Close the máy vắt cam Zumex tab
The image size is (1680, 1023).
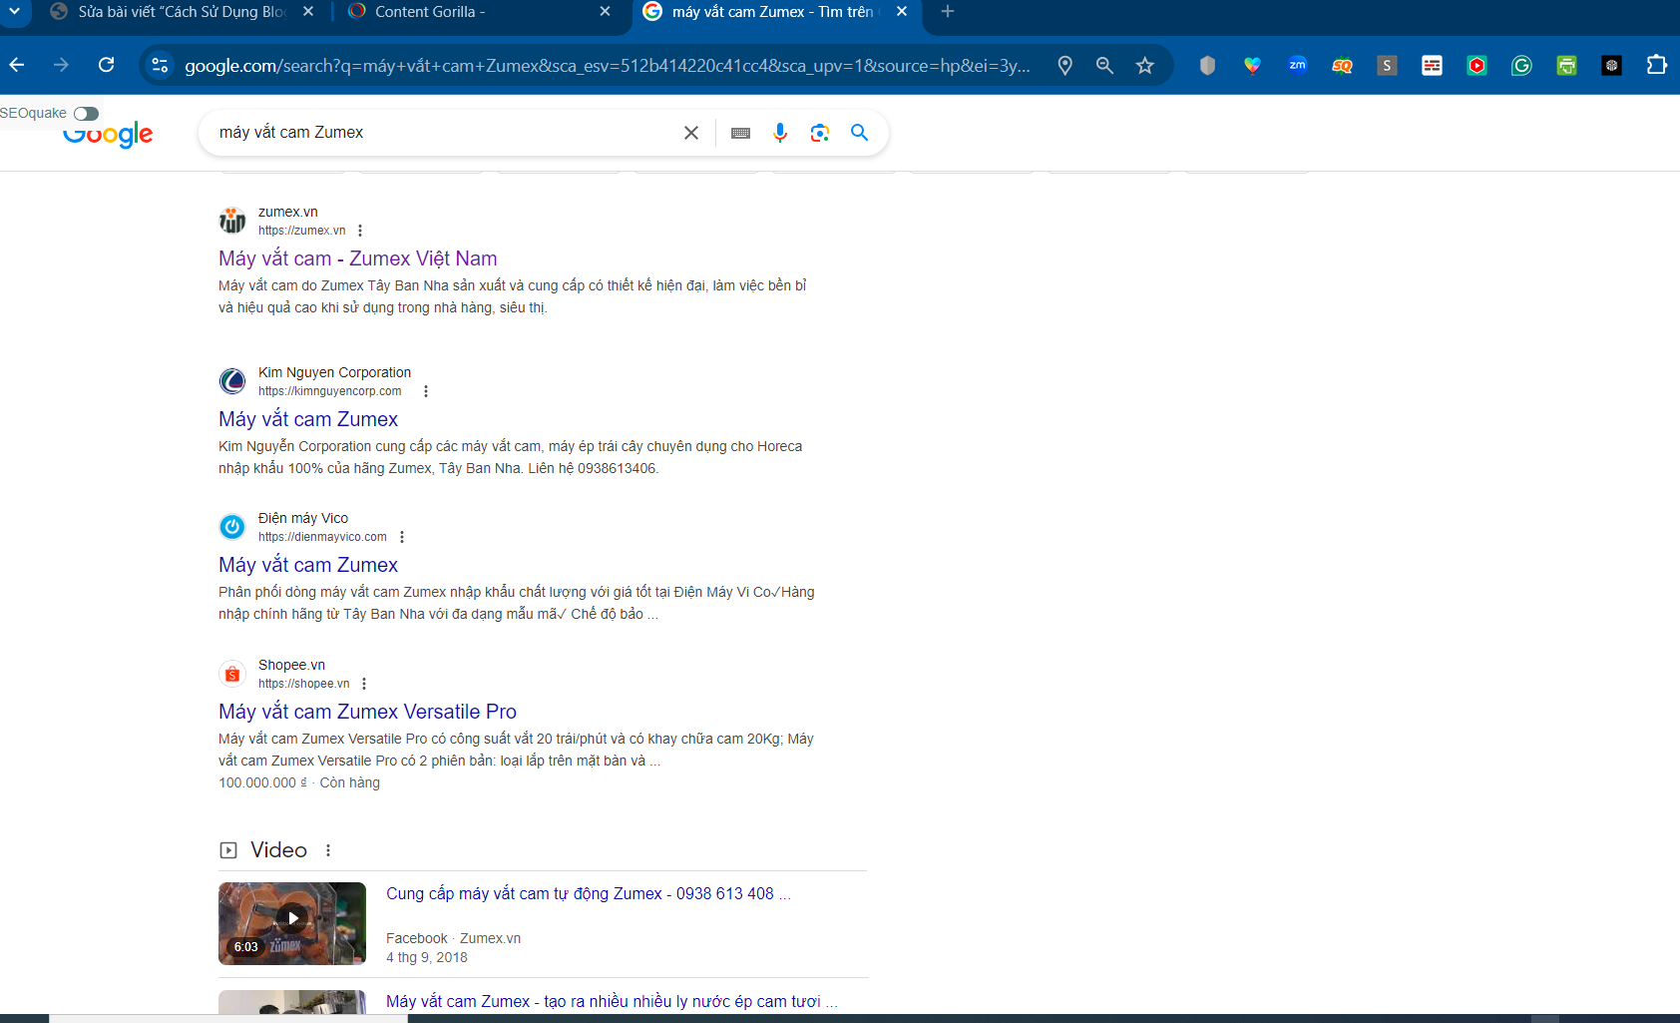(x=902, y=12)
